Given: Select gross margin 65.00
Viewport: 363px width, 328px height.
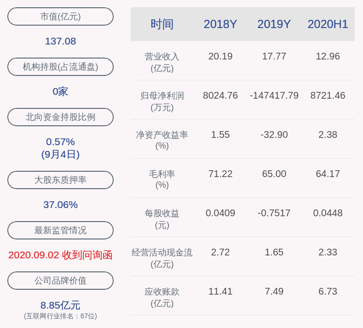Looking at the screenshot, I should tap(274, 174).
